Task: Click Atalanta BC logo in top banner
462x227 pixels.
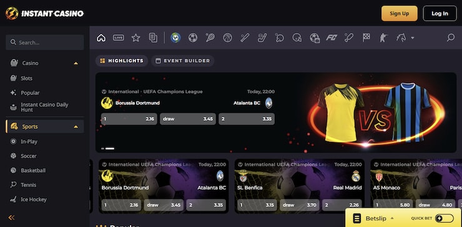Action: tap(268, 103)
